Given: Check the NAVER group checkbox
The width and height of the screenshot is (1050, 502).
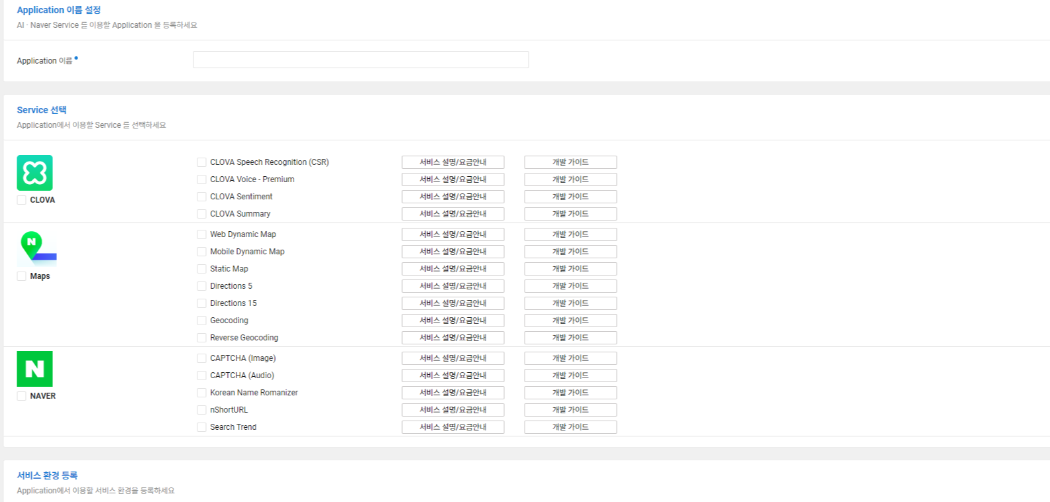Looking at the screenshot, I should point(22,396).
